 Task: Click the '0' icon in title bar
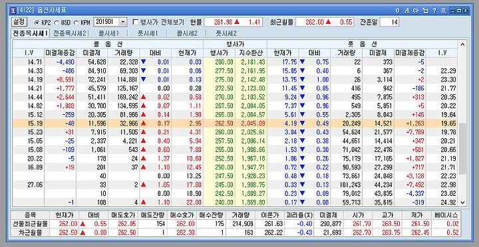pos(397,11)
